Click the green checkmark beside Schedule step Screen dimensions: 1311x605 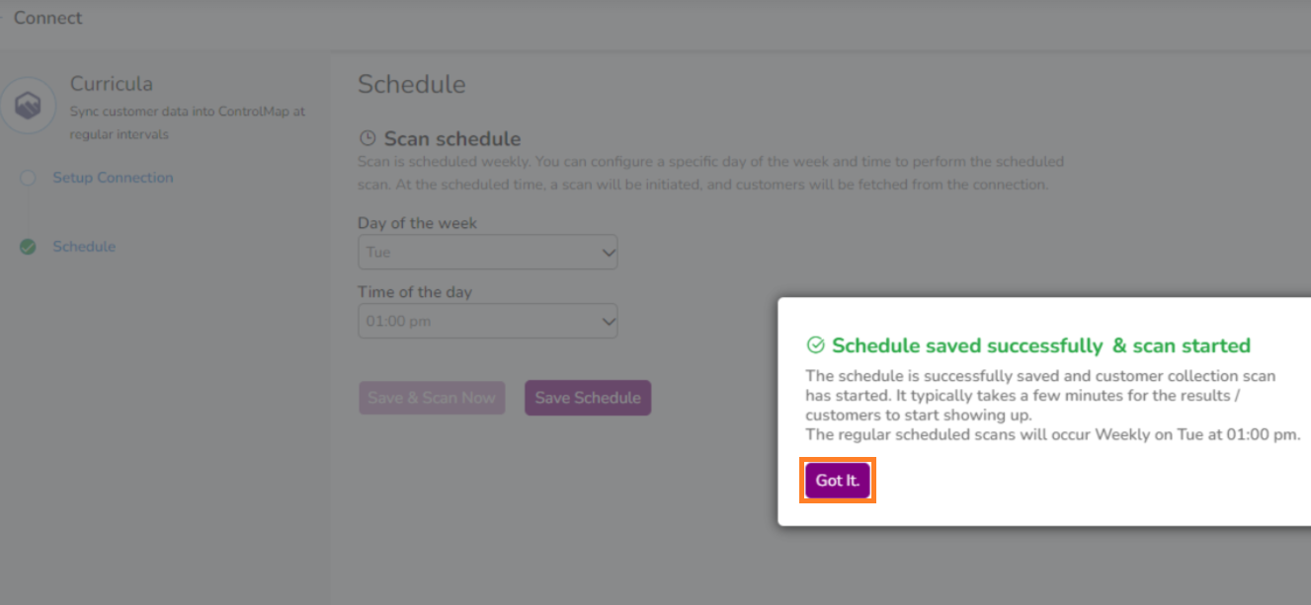(28, 247)
